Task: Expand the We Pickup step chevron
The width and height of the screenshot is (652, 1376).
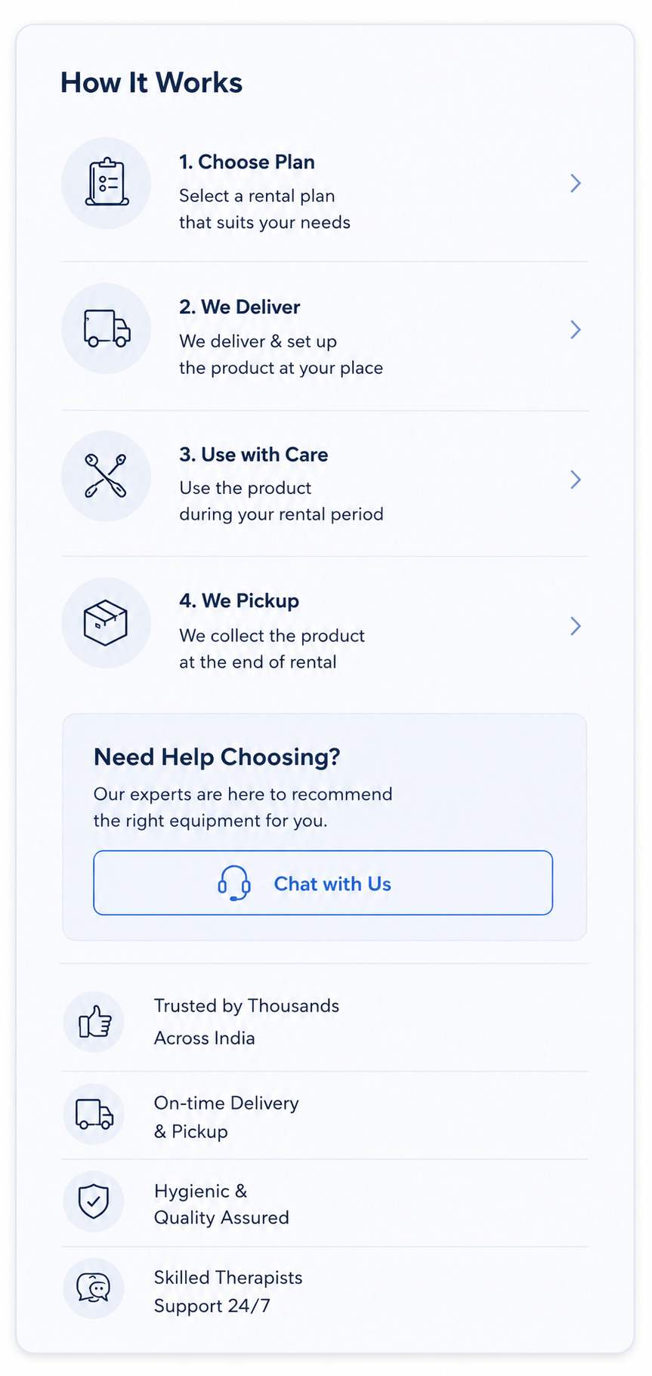Action: (576, 626)
